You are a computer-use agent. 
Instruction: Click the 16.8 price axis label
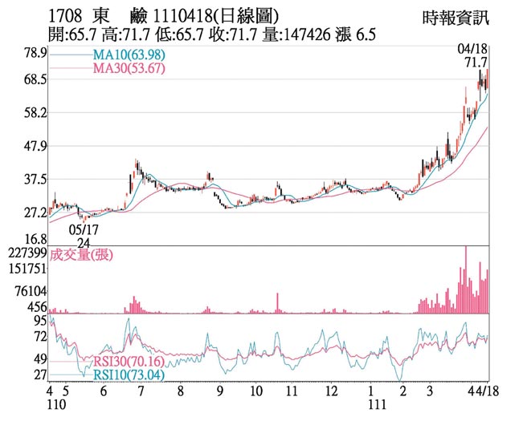tap(32, 240)
